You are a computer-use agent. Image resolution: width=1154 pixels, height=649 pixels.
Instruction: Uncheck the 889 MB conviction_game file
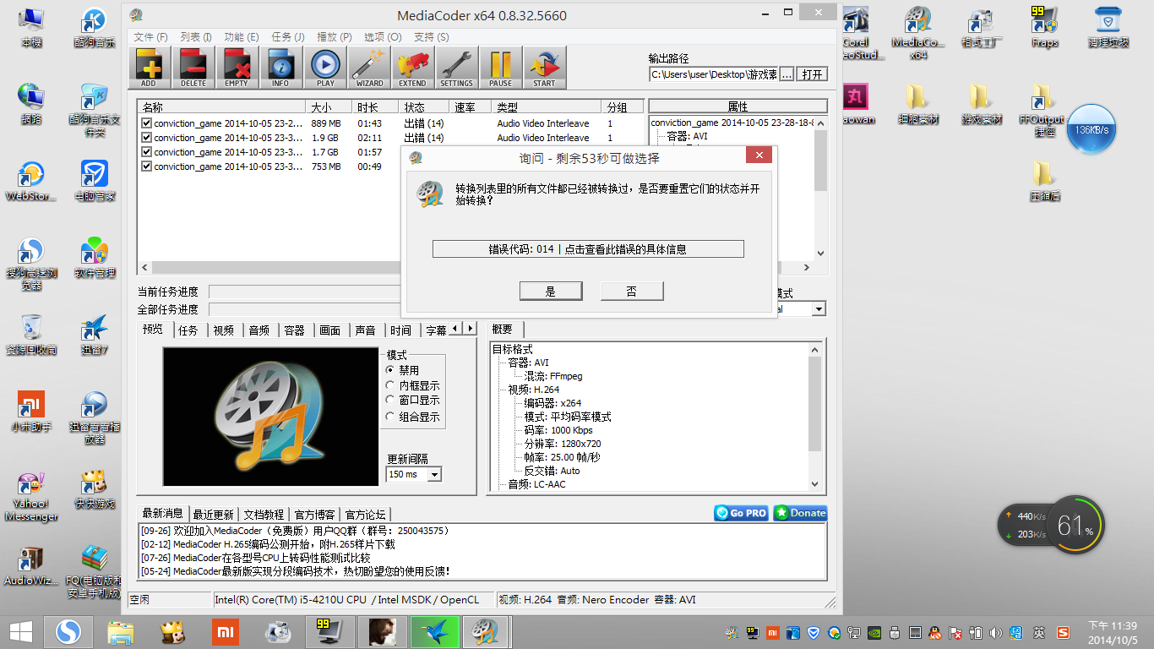point(147,123)
